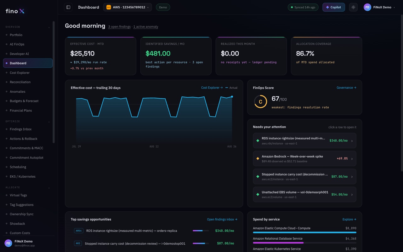Click the AWS logo icon in account selector

pyautogui.click(x=109, y=7)
